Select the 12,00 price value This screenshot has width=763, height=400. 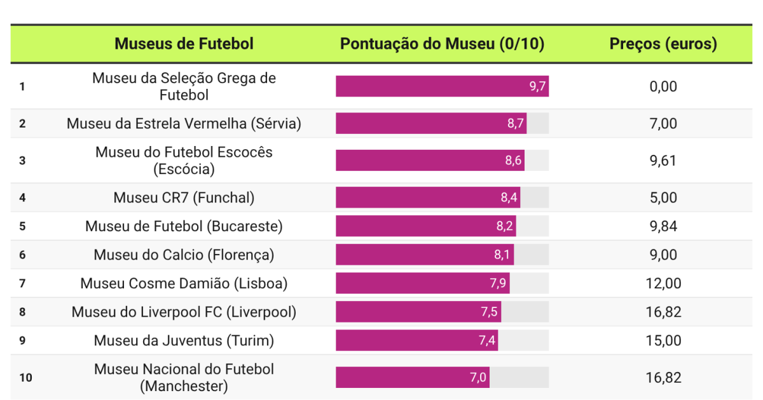663,283
